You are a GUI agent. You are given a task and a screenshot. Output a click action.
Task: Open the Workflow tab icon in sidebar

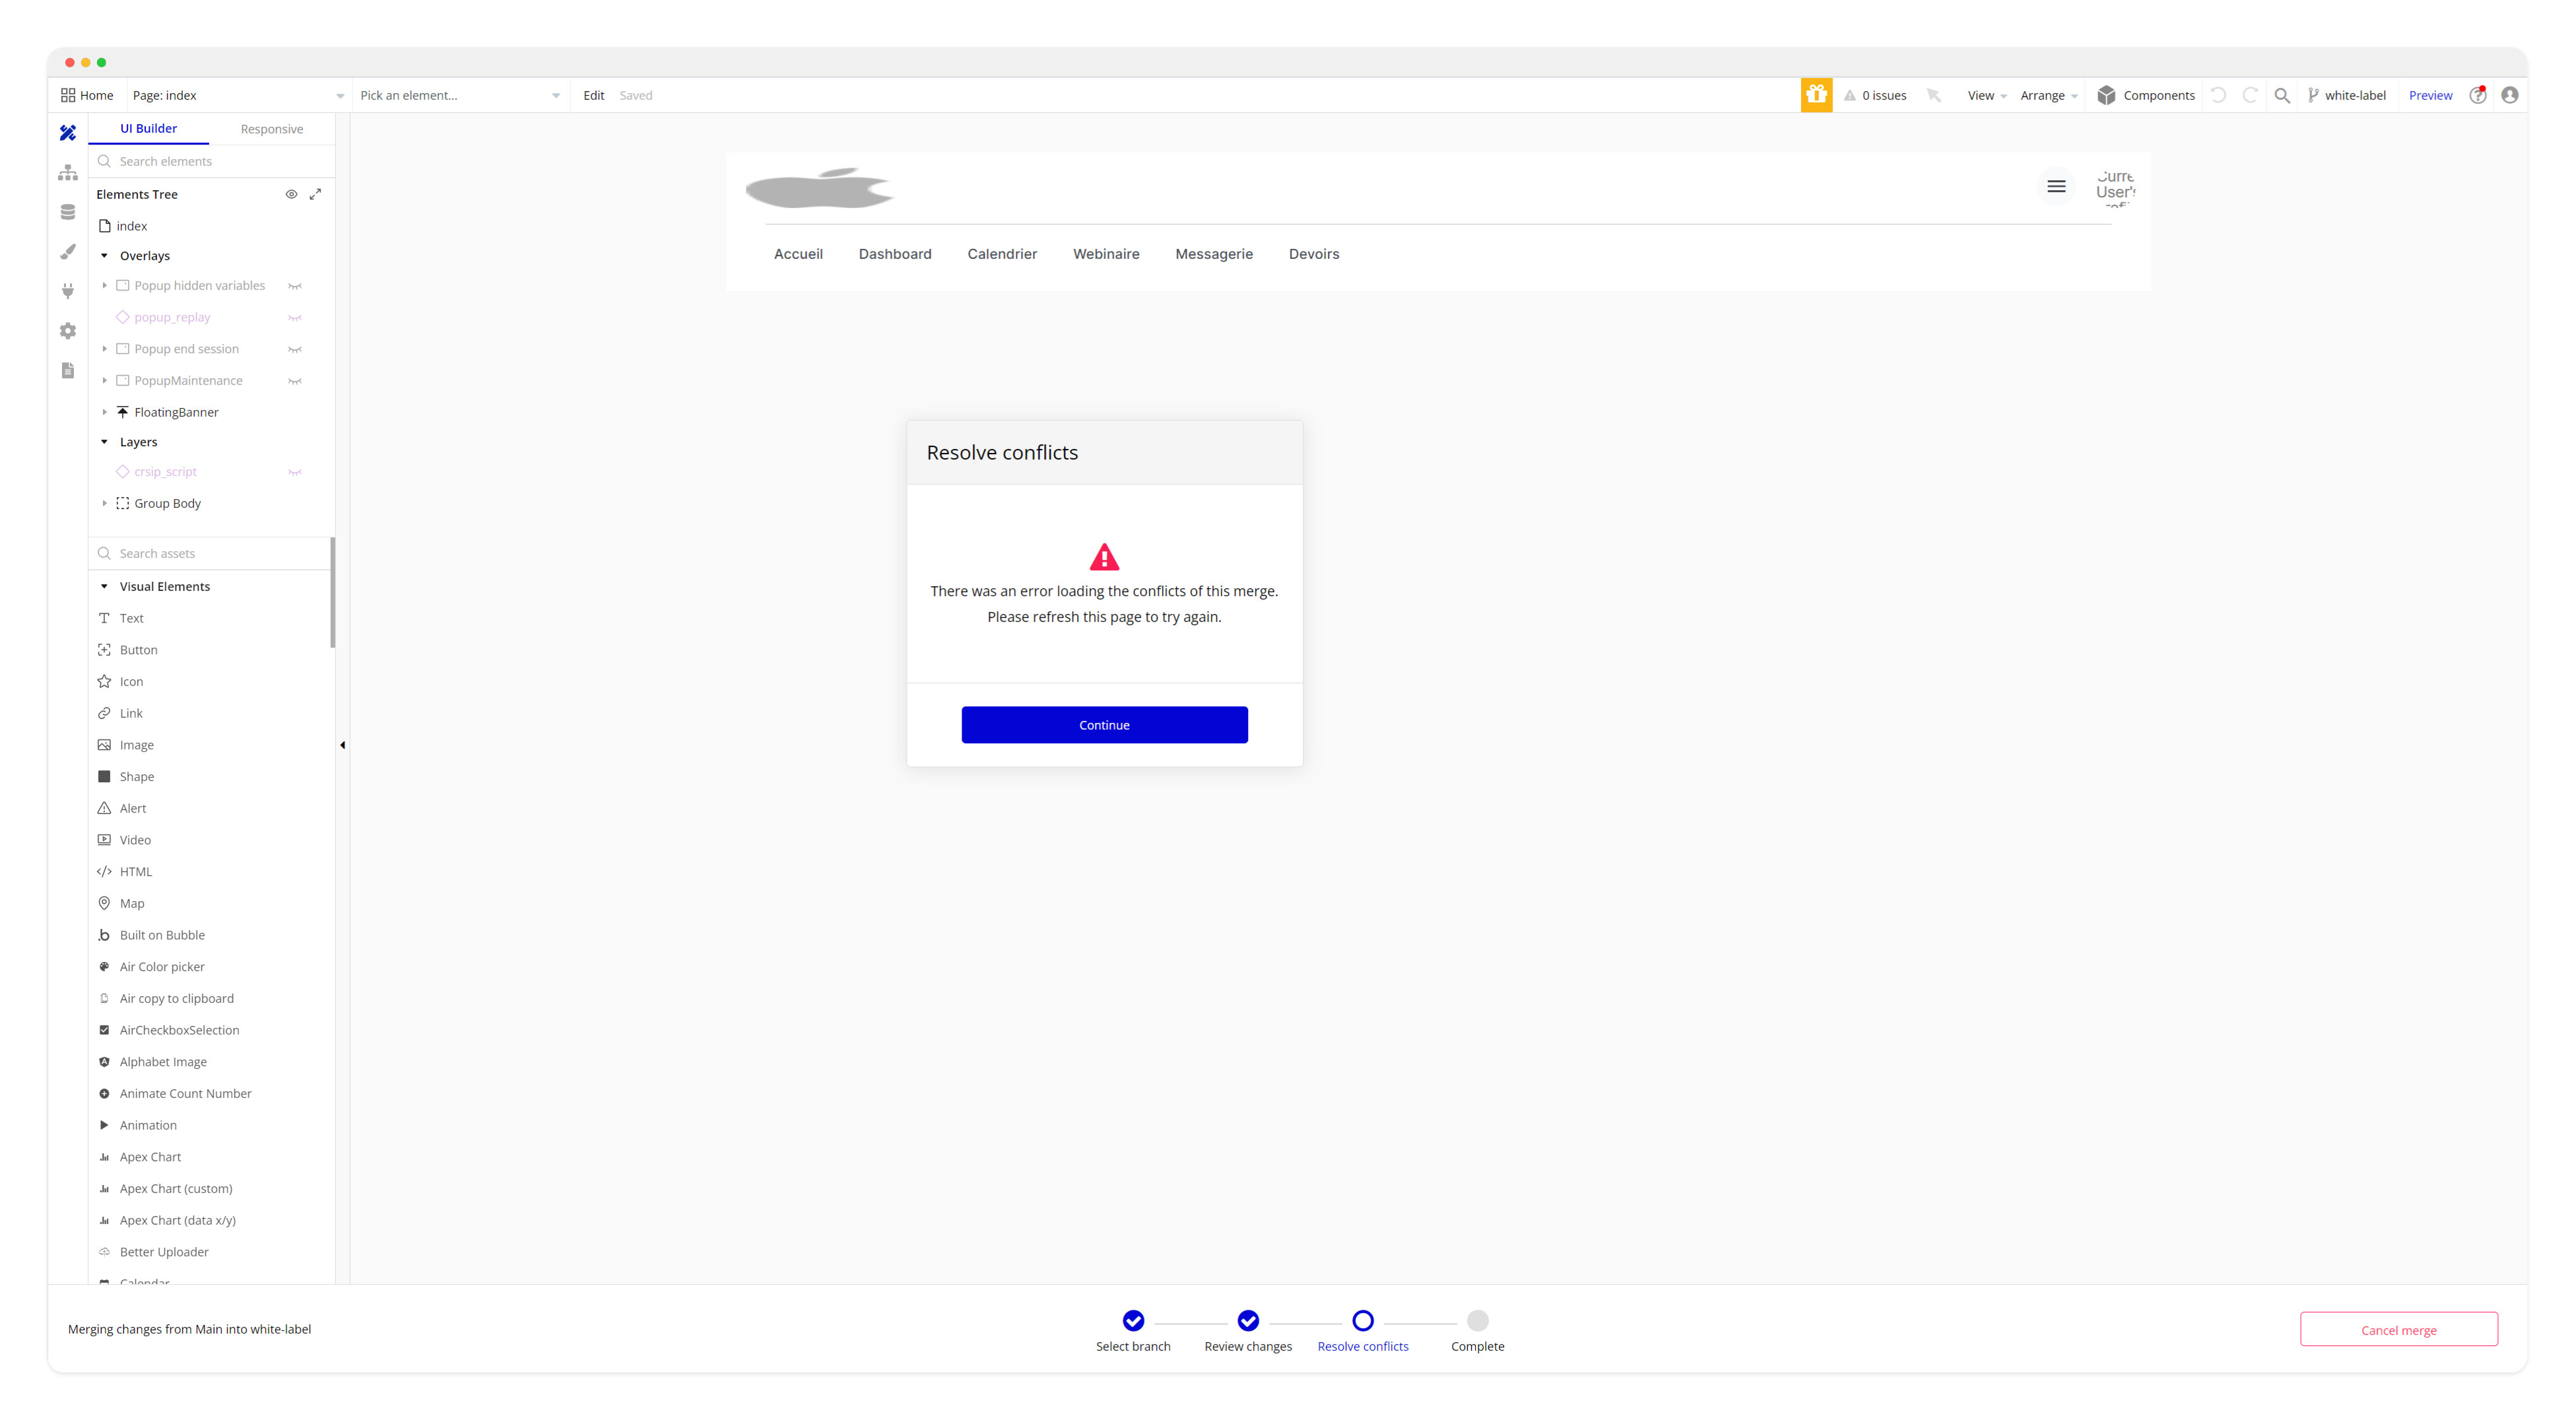pos(68,173)
